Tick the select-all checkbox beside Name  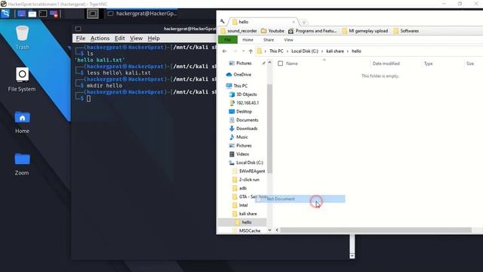[x=280, y=63]
